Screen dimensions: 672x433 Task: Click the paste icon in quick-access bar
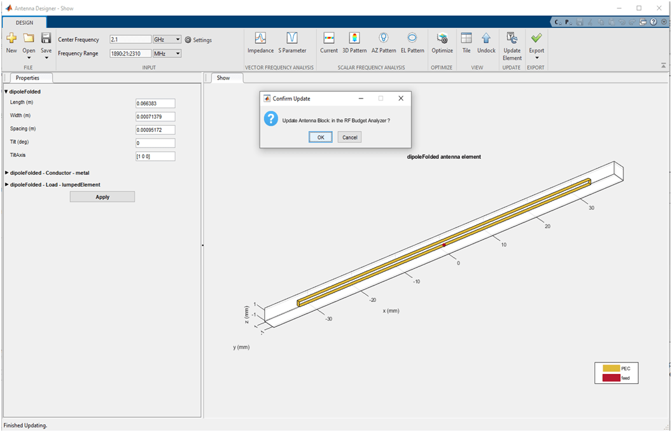tap(612, 22)
